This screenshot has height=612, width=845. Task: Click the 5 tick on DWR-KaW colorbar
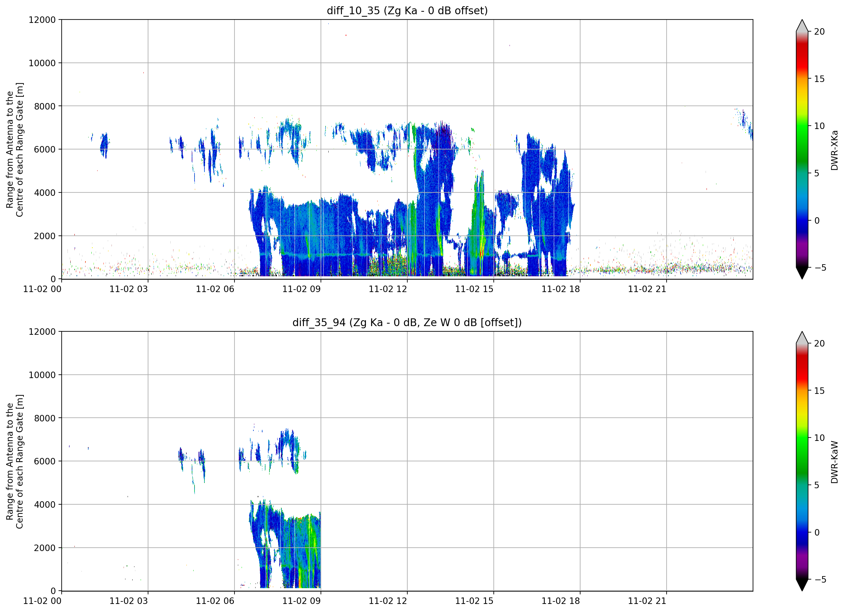point(817,485)
